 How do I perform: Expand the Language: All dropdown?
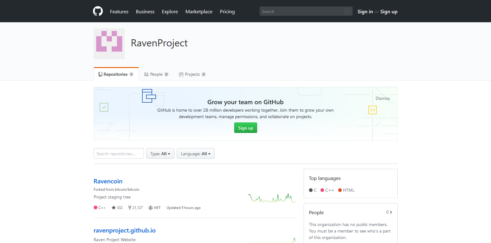click(196, 154)
